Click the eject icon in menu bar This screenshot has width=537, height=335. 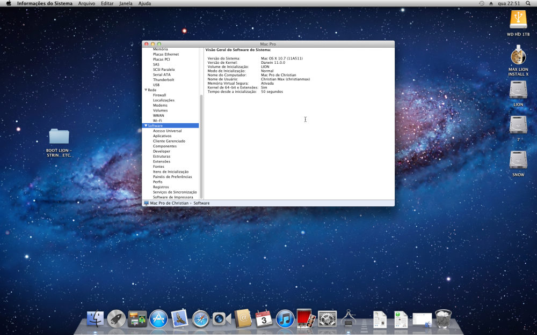pos(491,3)
